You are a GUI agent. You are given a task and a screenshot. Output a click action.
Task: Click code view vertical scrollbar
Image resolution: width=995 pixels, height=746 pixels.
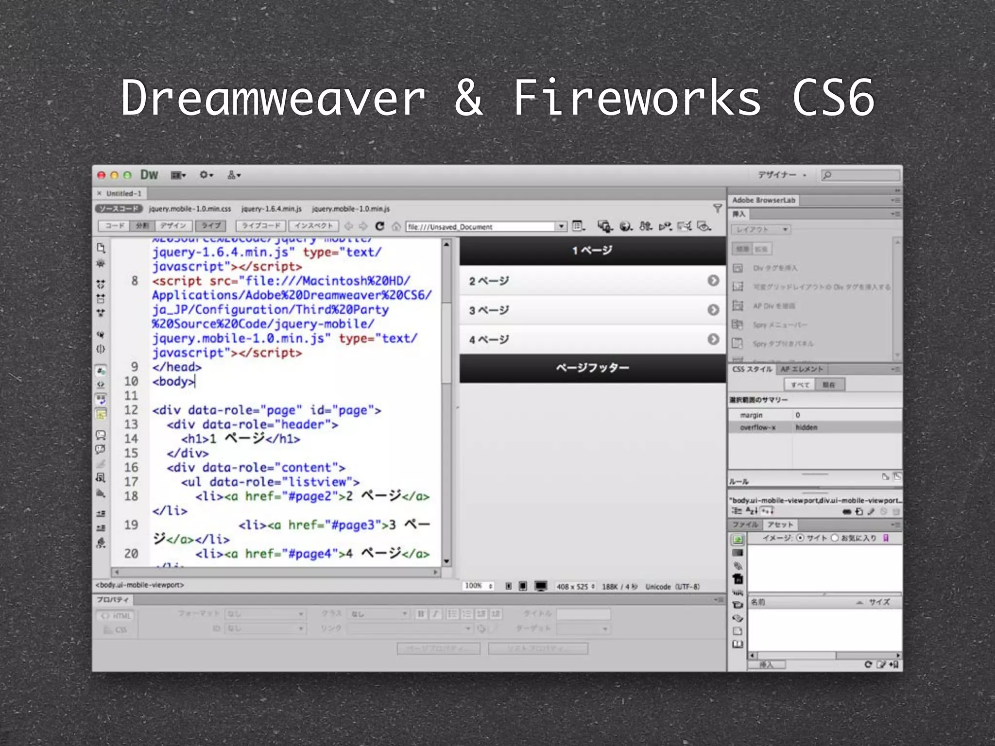pos(446,403)
